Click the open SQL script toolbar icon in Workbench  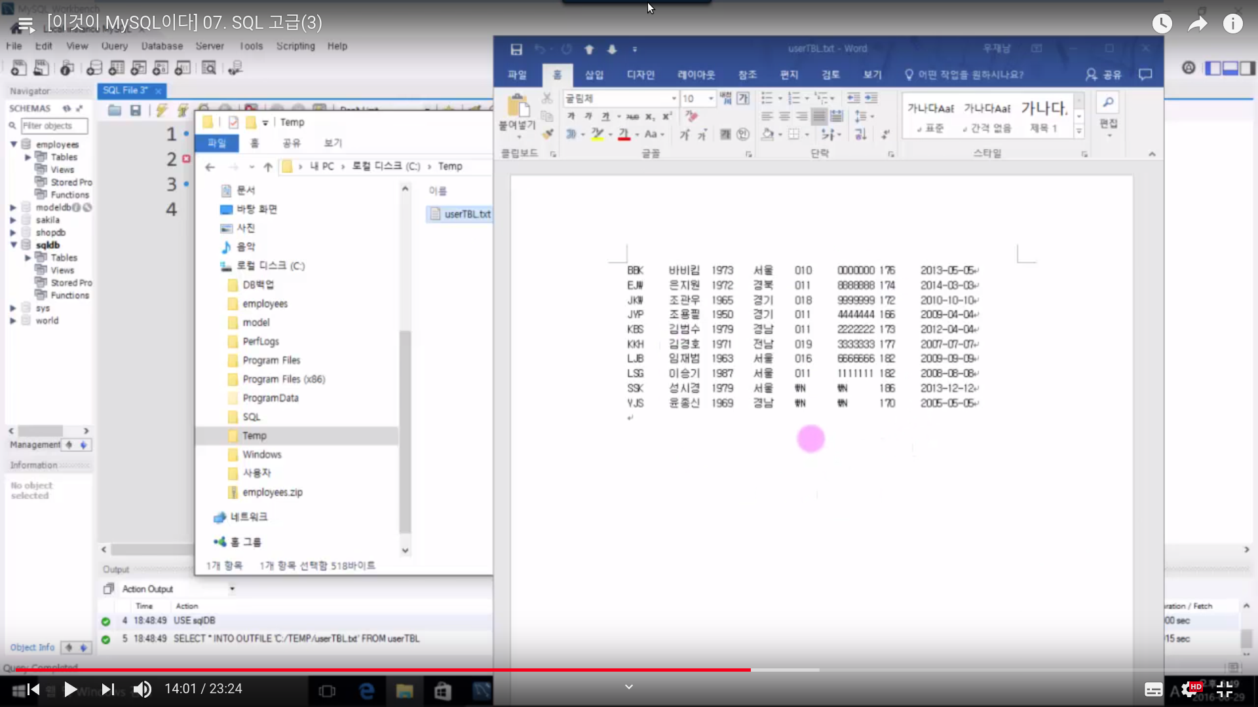[41, 67]
